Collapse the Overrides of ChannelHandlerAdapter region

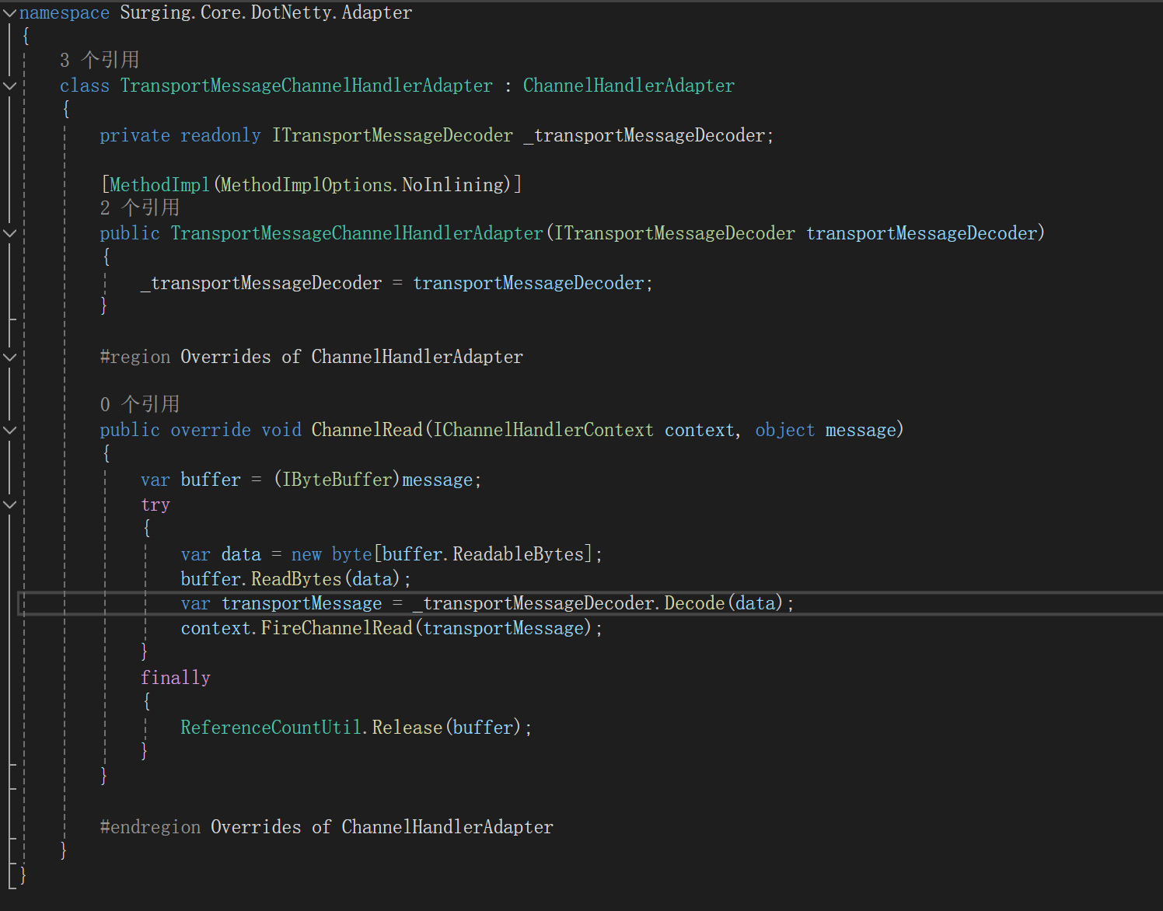point(10,357)
